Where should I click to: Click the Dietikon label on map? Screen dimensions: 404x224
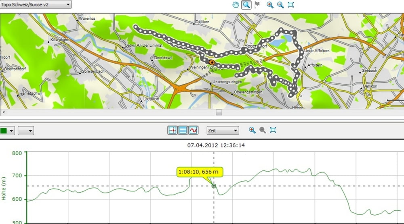151,99
